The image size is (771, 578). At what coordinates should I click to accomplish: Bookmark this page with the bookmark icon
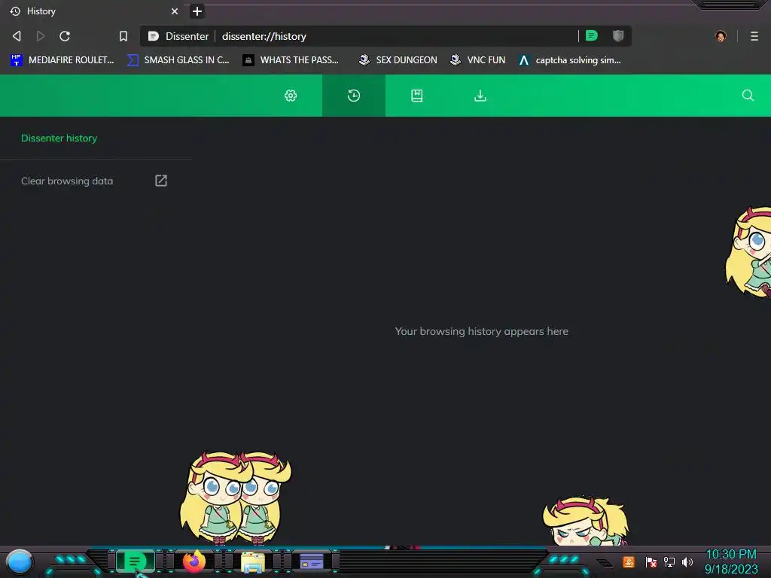[x=123, y=36]
